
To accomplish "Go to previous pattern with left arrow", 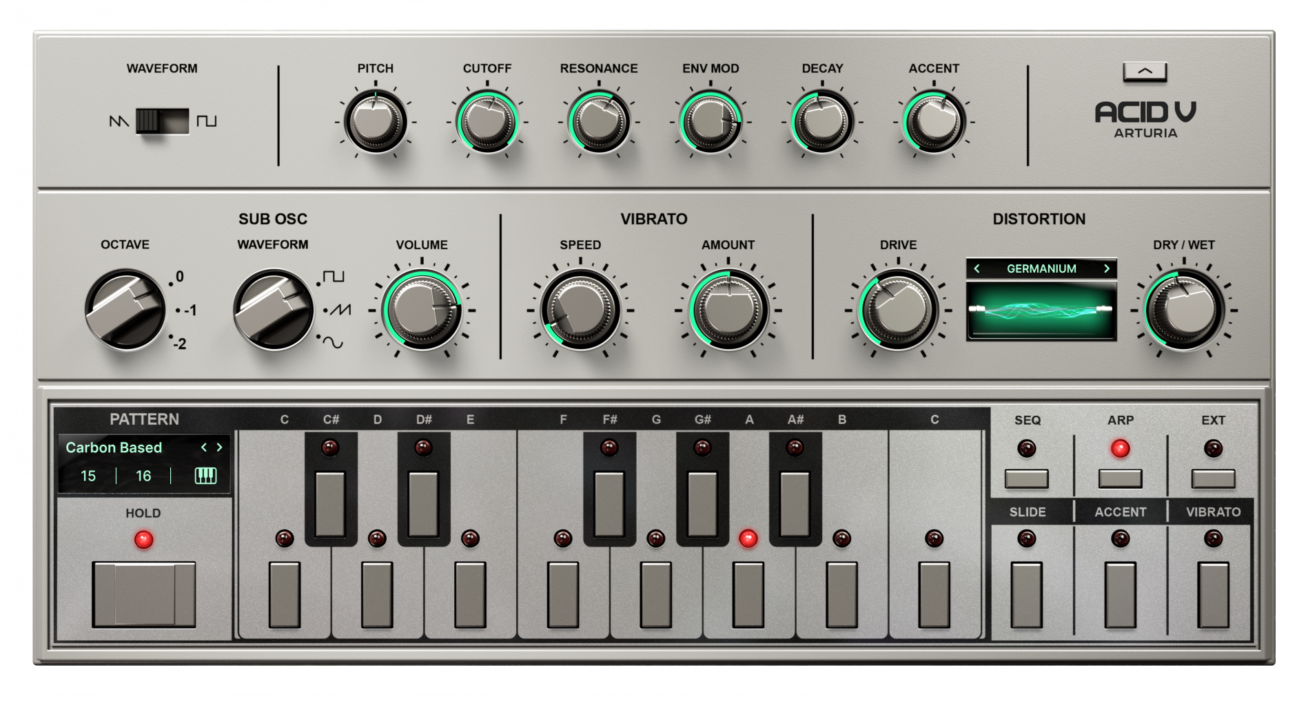I will click(204, 448).
